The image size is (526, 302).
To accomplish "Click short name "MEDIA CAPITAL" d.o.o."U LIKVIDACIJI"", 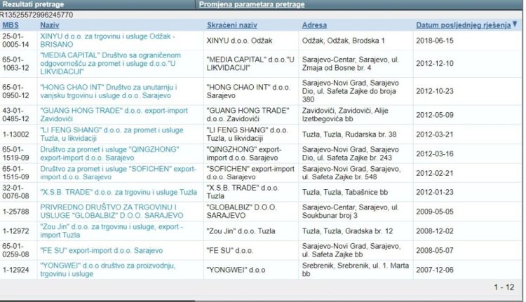I will tap(250, 64).
